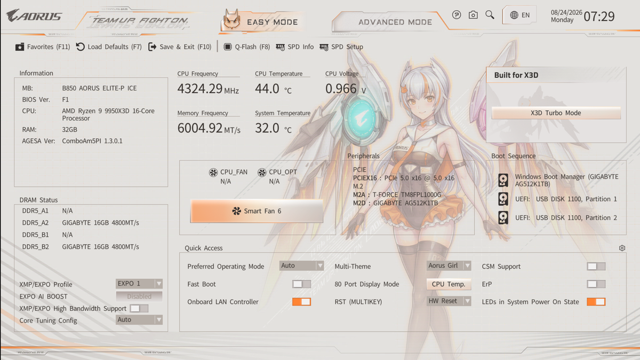Click the SPD Info memory icon
640x360 pixels.
tap(281, 47)
